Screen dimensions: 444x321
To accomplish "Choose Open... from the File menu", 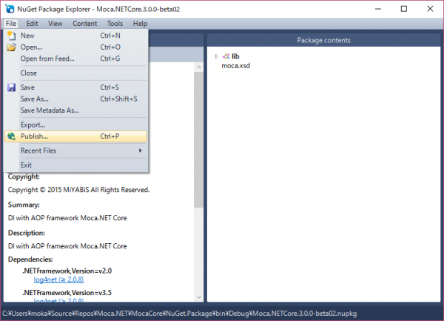I will tap(75, 47).
